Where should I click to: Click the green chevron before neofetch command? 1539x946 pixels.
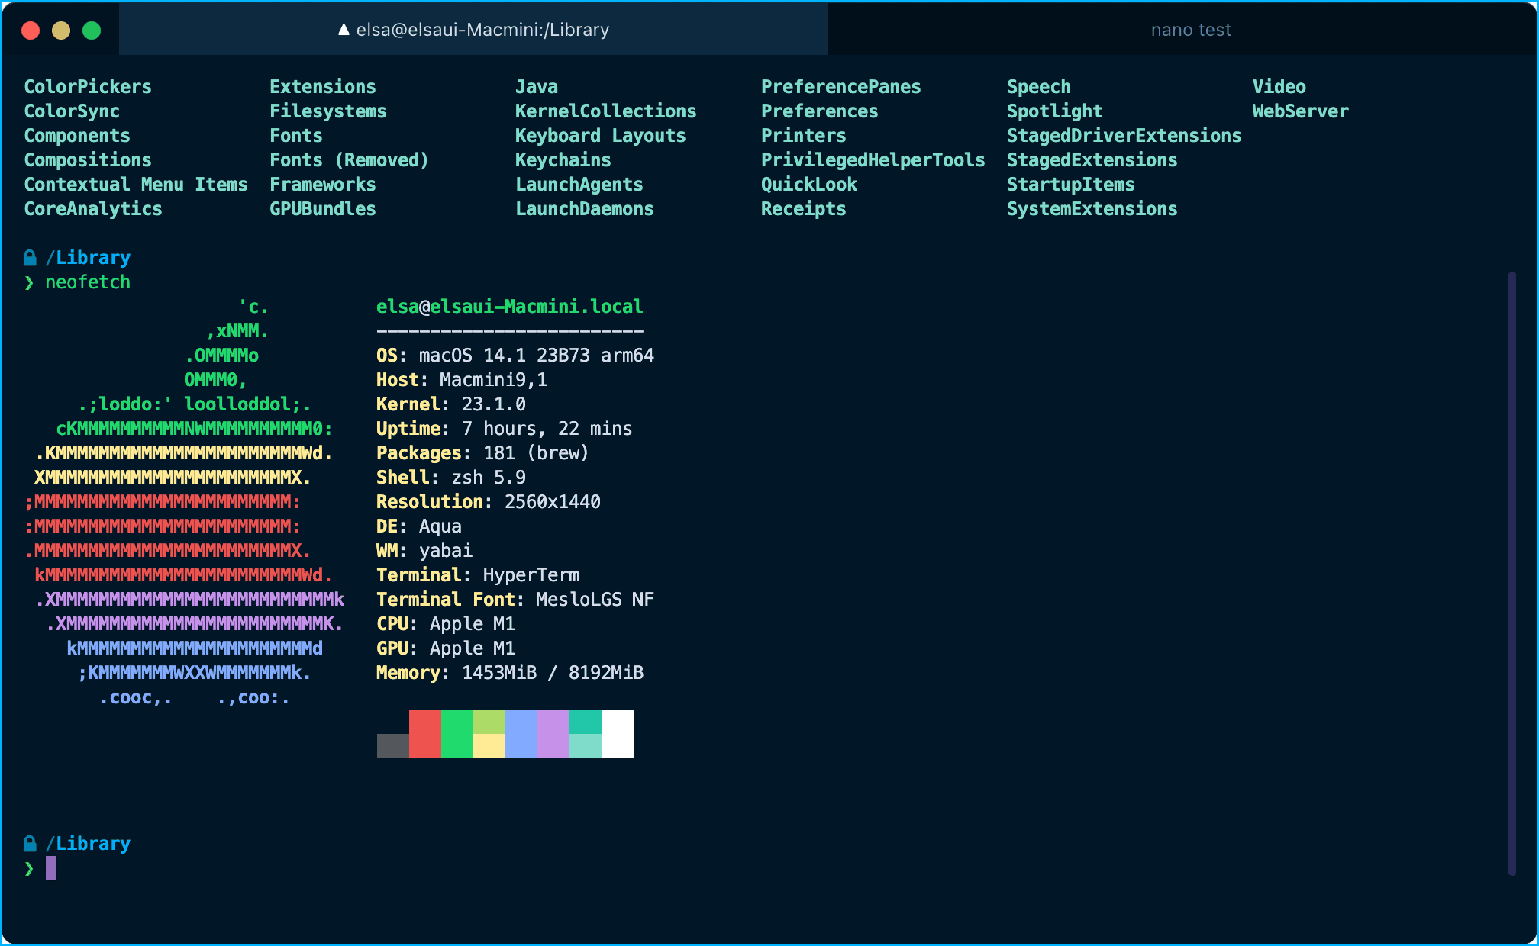tap(29, 283)
